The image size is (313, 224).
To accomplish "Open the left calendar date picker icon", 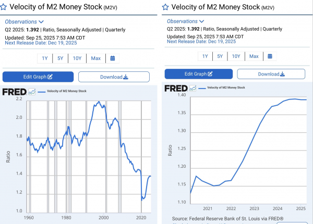I will [113, 58].
